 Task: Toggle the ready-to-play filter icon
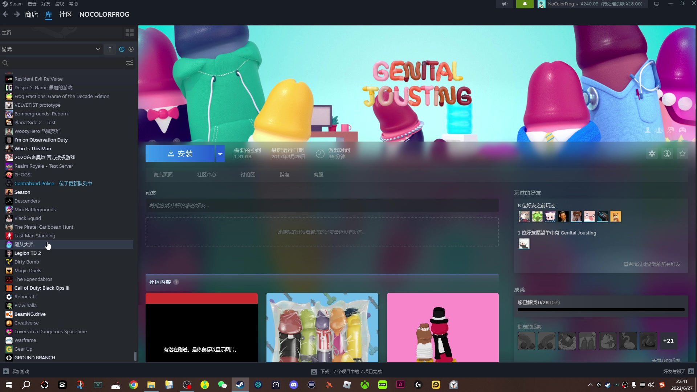pyautogui.click(x=131, y=49)
